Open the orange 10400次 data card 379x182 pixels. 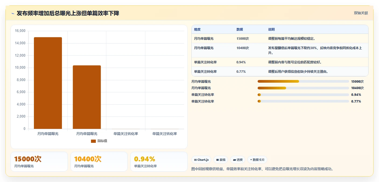click(99, 162)
